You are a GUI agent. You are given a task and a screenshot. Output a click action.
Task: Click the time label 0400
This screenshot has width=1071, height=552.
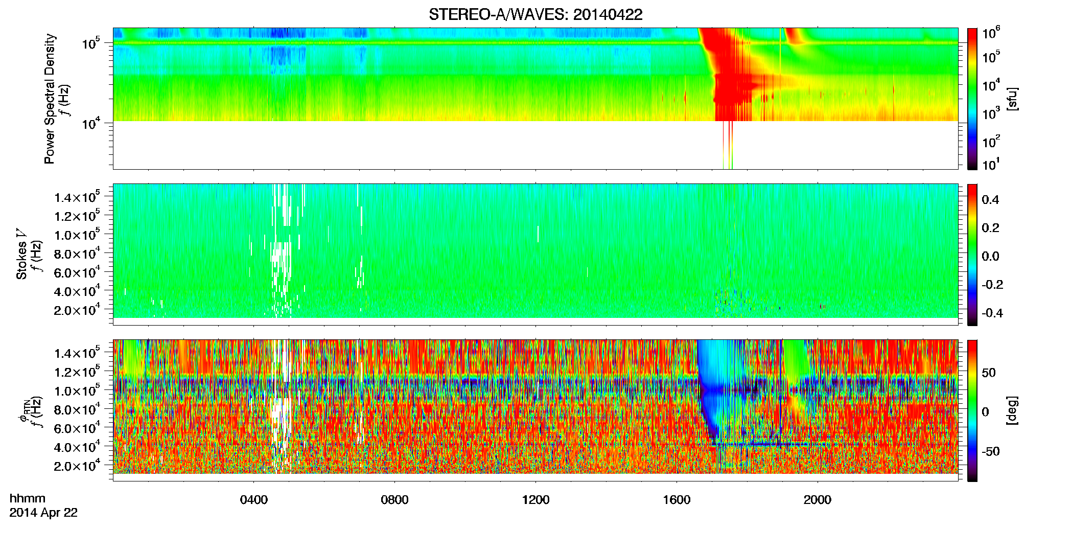[254, 500]
